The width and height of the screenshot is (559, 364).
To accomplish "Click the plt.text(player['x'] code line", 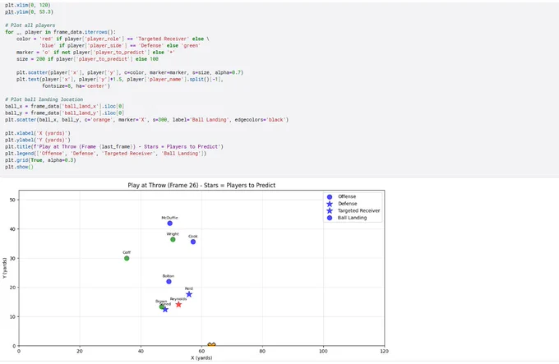I will coord(119,80).
